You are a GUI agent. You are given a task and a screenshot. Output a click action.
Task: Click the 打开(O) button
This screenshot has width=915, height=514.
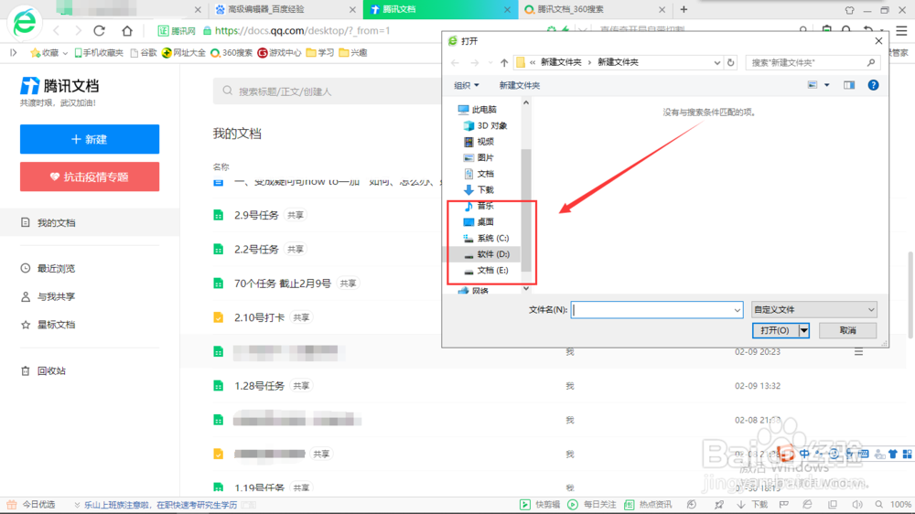(x=775, y=330)
